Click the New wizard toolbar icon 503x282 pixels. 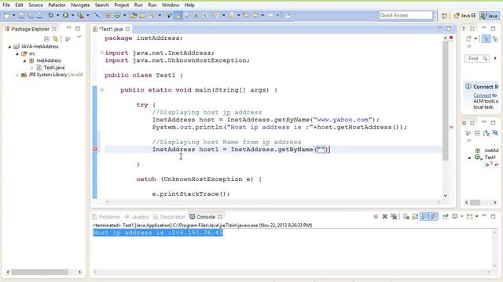7,16
